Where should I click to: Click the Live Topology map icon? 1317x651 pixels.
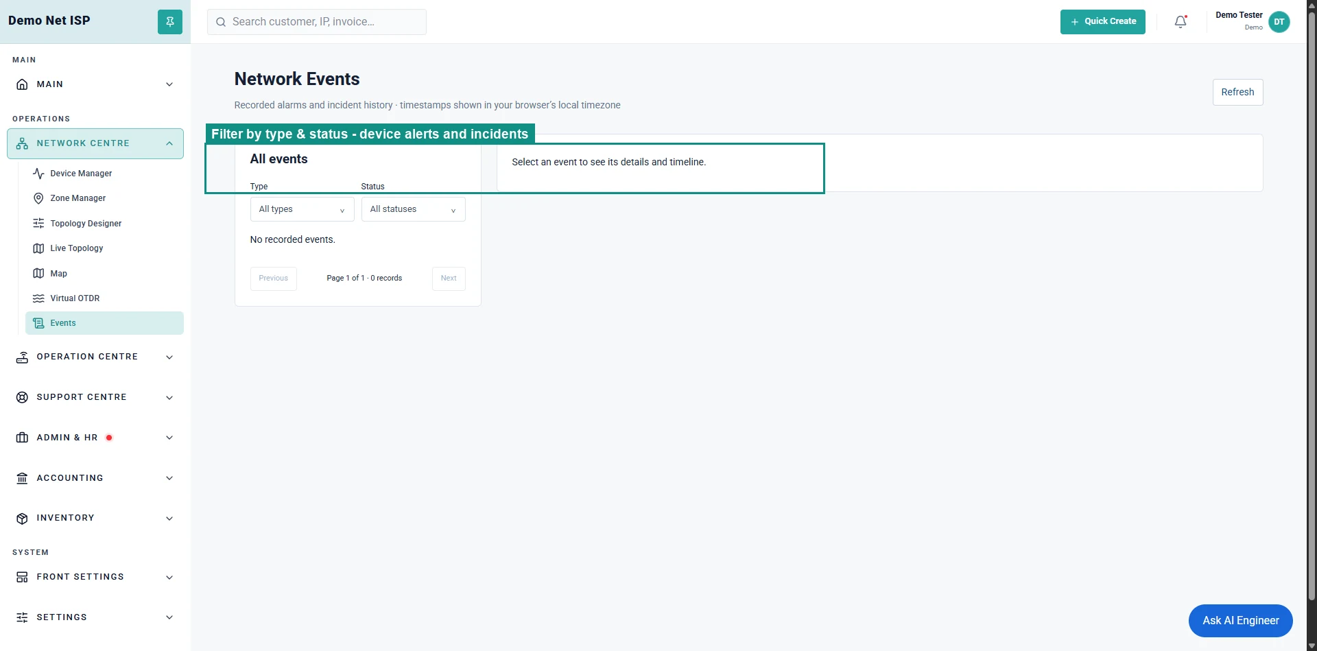(38, 248)
